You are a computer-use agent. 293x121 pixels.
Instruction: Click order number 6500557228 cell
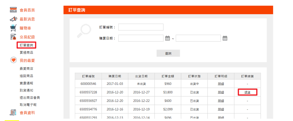tap(89, 92)
